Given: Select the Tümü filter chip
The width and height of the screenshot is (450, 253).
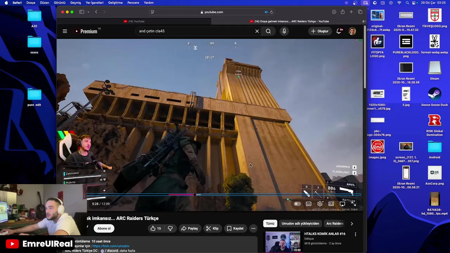Looking at the screenshot, I should [270, 223].
